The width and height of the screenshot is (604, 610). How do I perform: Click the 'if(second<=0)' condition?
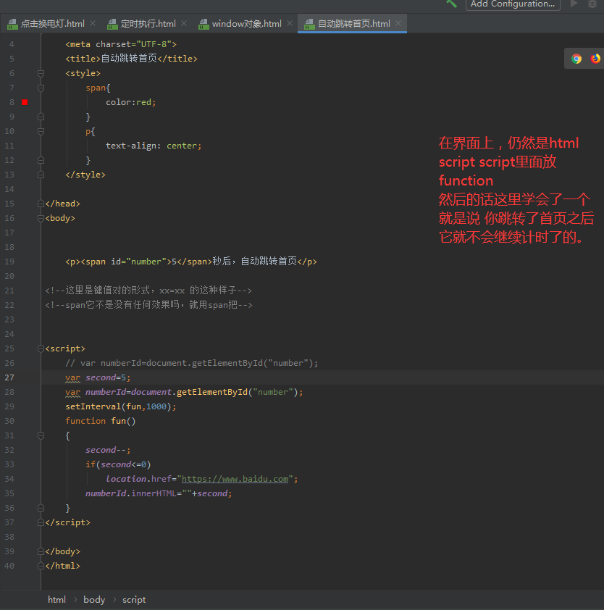(118, 464)
